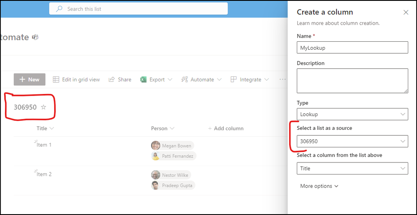Click the search magnifier icon

pos(59,9)
